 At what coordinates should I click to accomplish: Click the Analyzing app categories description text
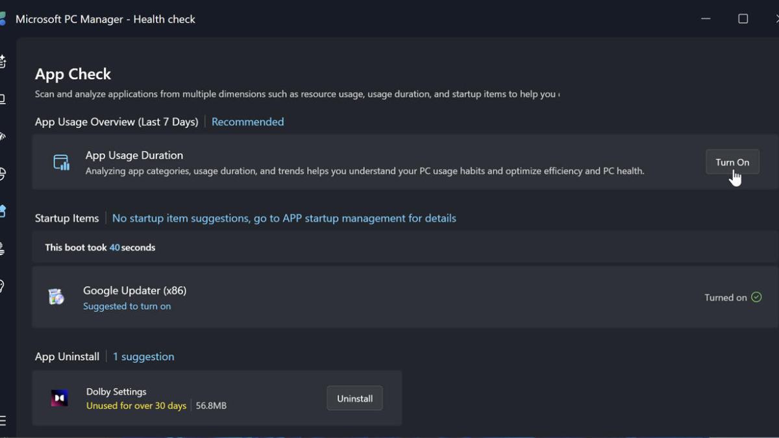click(x=365, y=171)
